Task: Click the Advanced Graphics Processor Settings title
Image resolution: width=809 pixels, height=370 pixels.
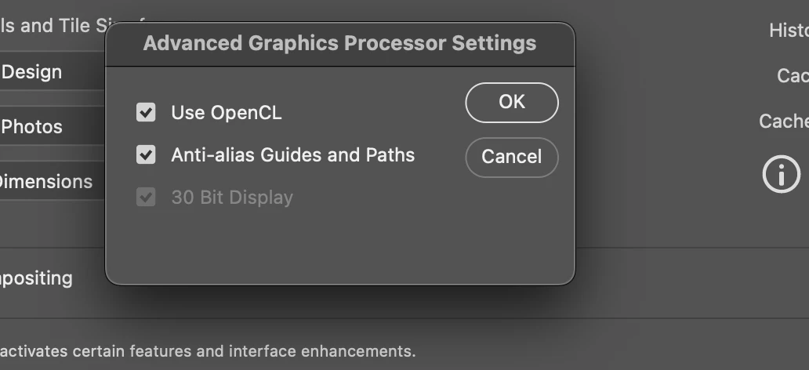Action: tap(339, 43)
